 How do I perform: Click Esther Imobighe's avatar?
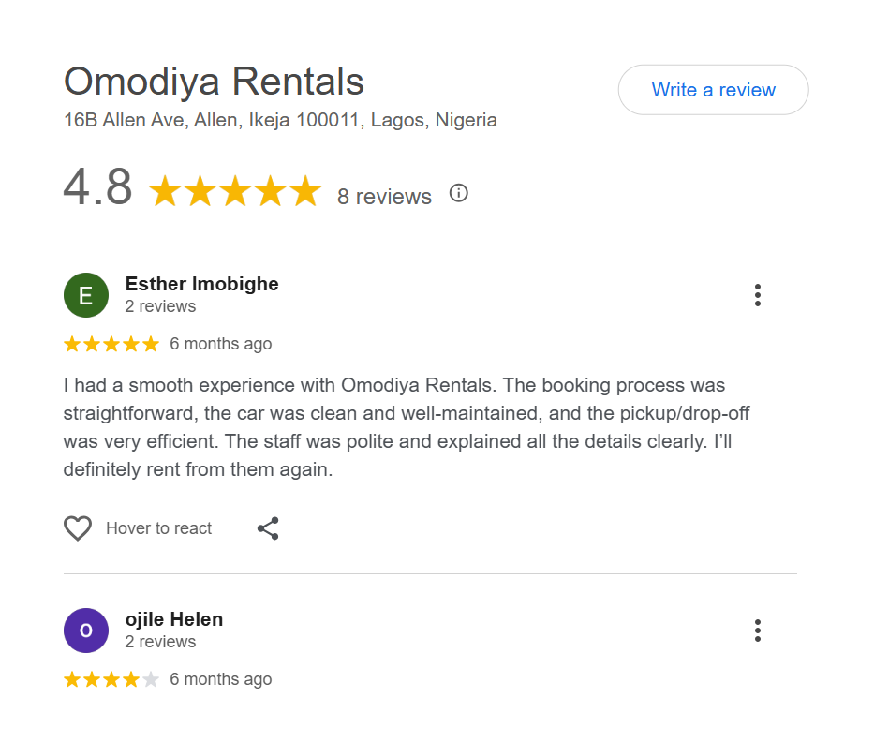(85, 294)
